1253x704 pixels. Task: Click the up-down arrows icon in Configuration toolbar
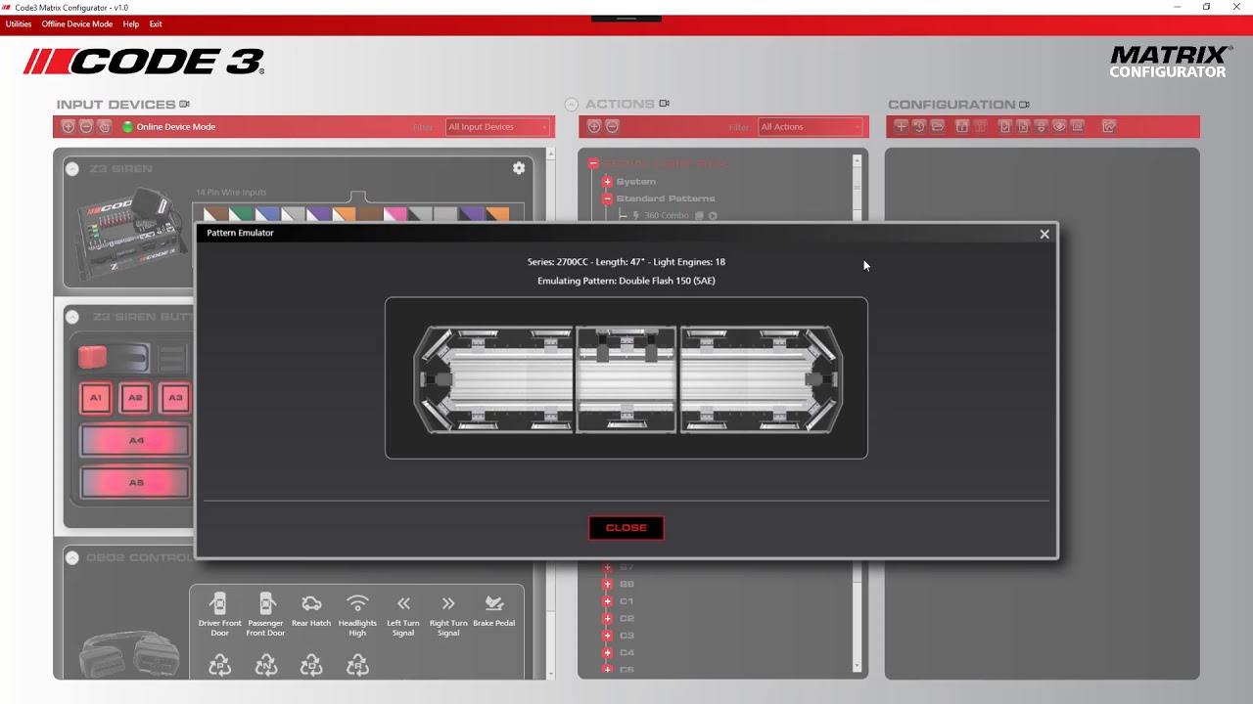point(1042,126)
